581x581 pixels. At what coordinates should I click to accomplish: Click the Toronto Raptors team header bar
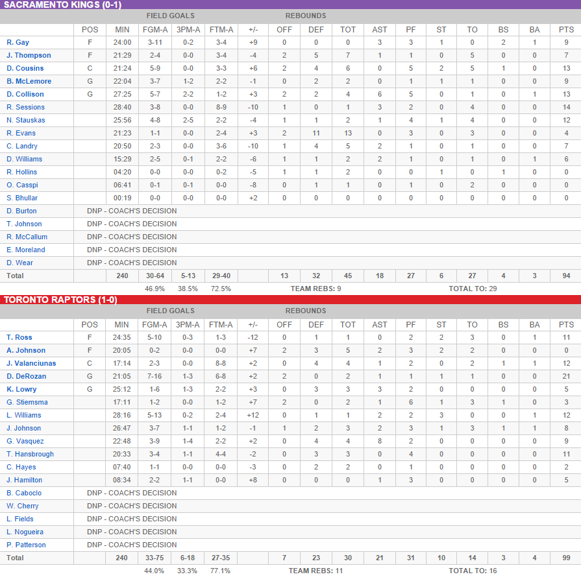coord(290,300)
